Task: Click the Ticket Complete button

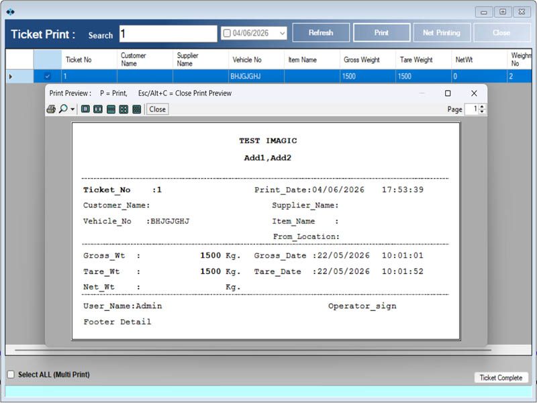Action: tap(501, 377)
